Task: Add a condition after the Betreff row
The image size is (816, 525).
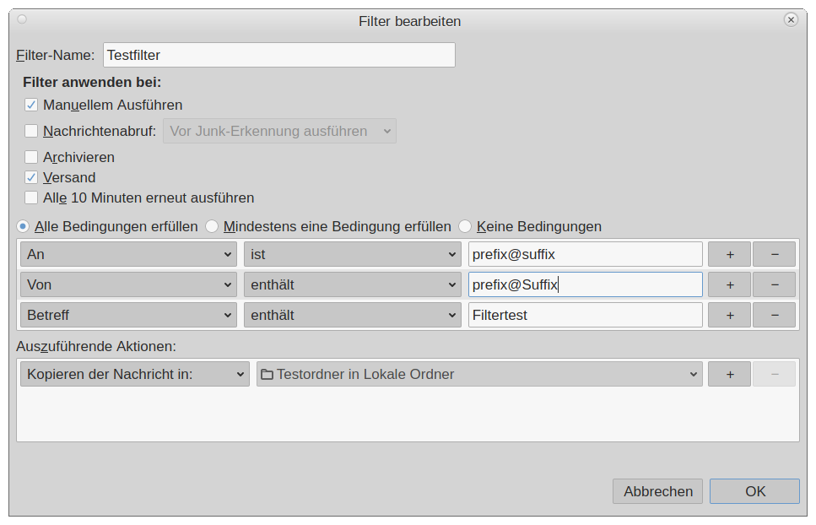Action: (729, 315)
